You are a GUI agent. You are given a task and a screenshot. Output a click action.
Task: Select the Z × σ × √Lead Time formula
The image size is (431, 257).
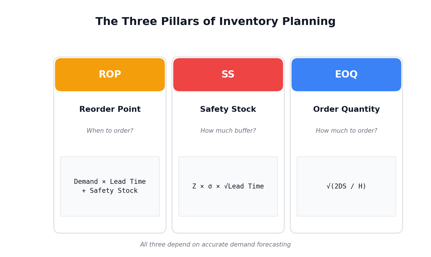[228, 186]
